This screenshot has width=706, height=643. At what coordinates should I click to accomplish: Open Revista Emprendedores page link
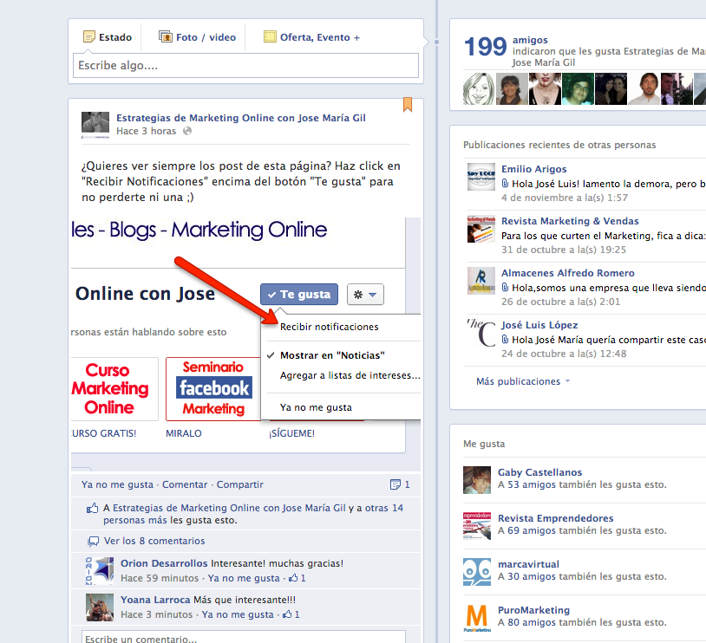click(x=556, y=518)
